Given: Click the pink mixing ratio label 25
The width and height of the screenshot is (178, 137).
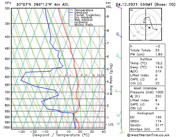Looking at the screenshot, I should click(102, 75).
